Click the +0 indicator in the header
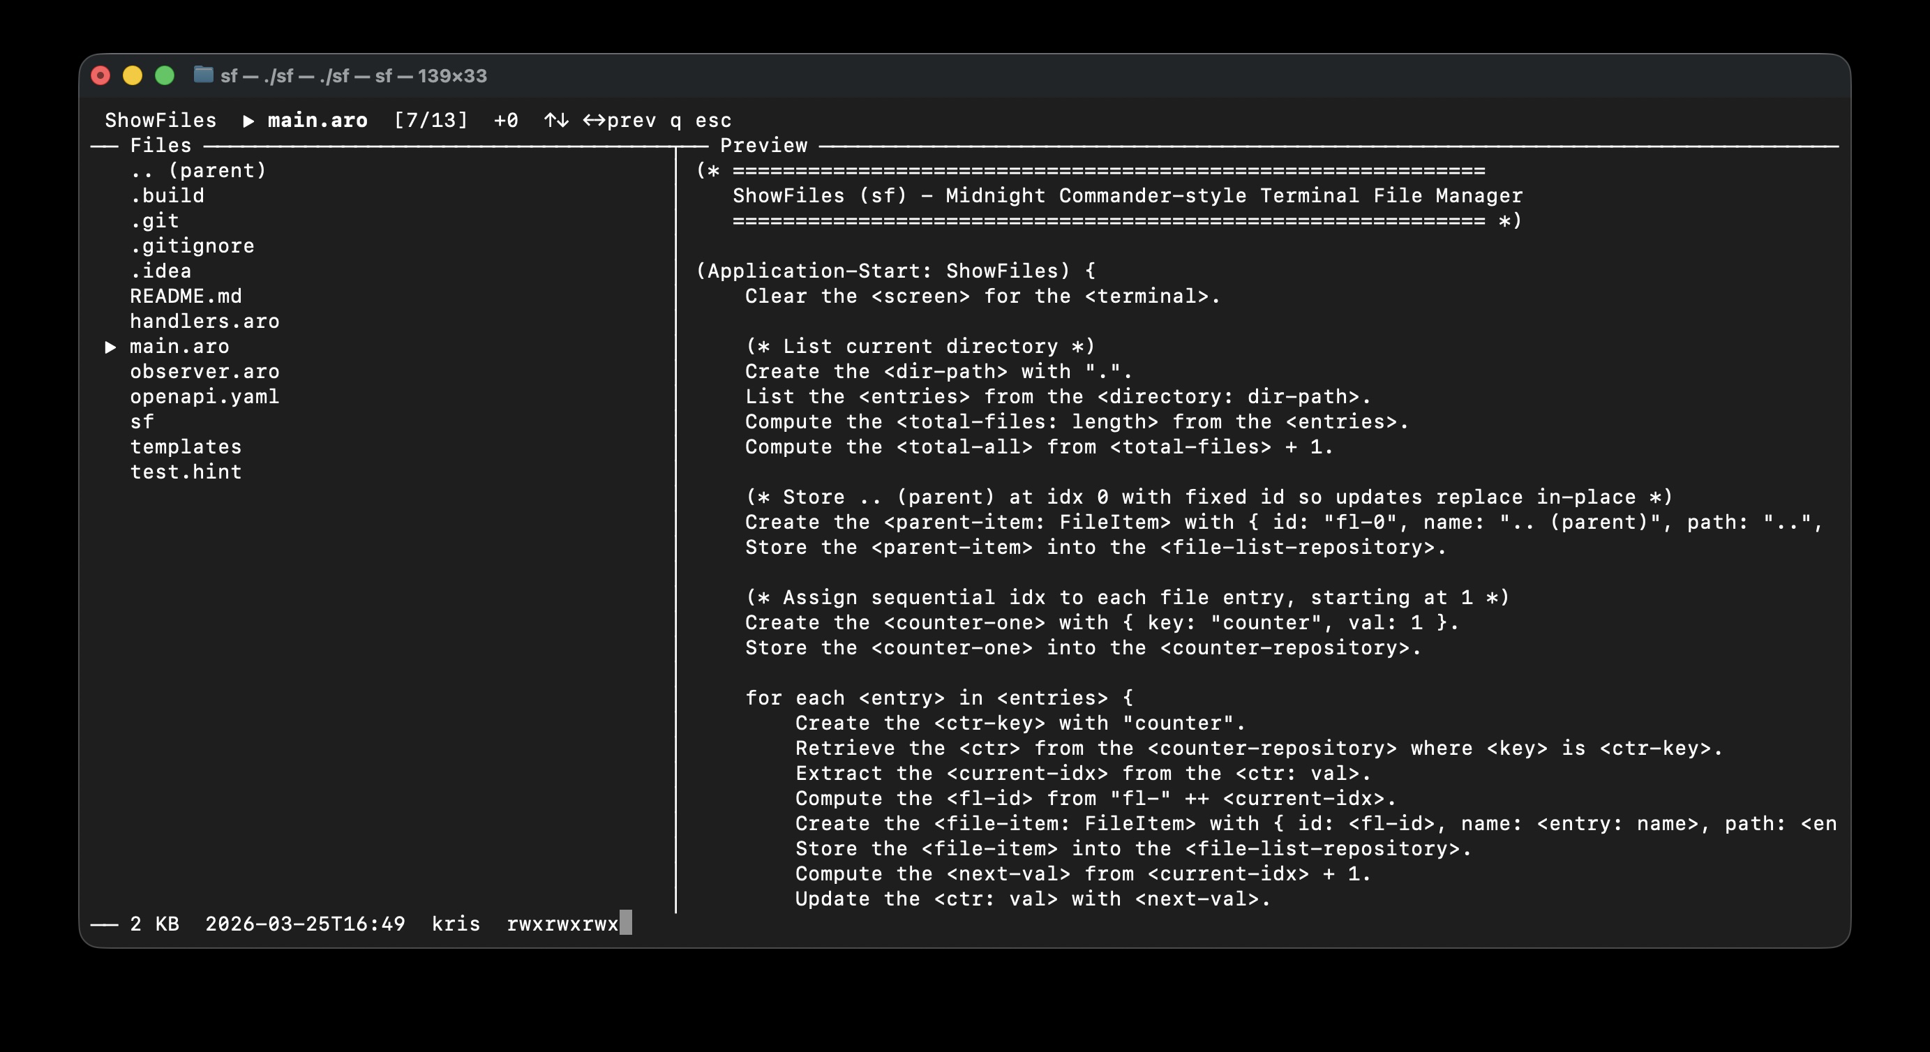The image size is (1930, 1052). coord(505,120)
